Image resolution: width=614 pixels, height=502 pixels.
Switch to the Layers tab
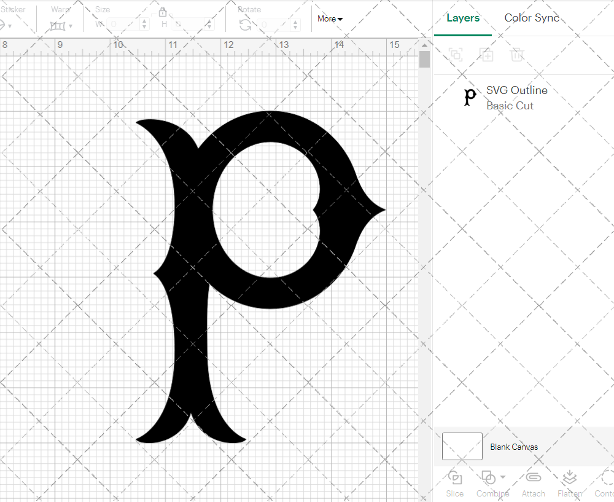463,18
